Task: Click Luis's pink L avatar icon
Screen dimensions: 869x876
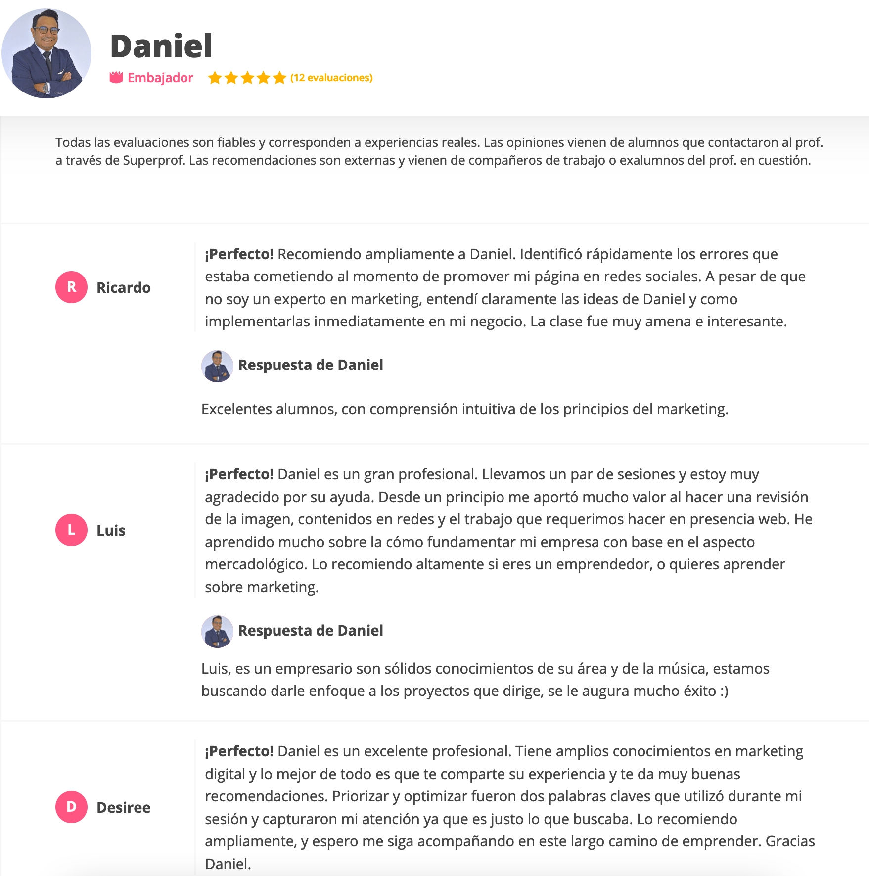Action: [x=72, y=530]
